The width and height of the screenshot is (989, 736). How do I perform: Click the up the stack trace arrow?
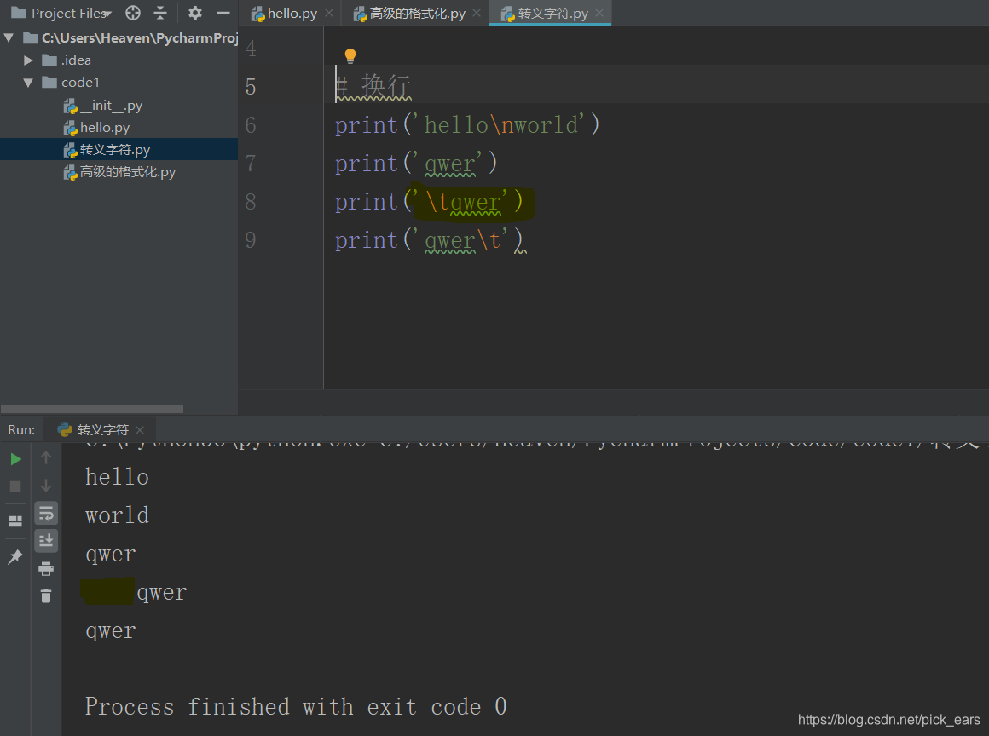tap(46, 457)
